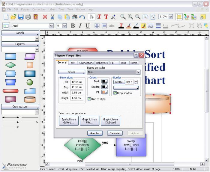Paste from clipboard icon
Image resolution: width=210 pixels, height=172 pixels.
tap(67, 17)
